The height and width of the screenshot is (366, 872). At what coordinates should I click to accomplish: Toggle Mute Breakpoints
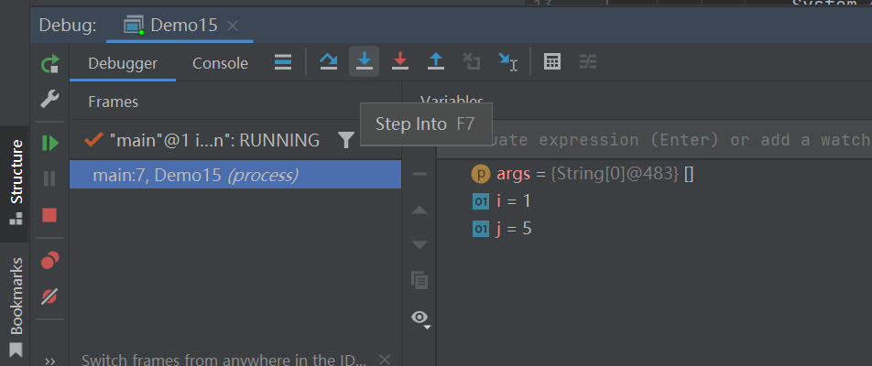(49, 296)
